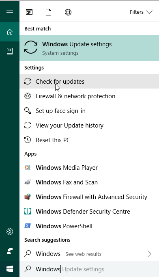Click the 'System settings' subtitle text
Viewport: 159px width, 277px height.
(x=60, y=53)
